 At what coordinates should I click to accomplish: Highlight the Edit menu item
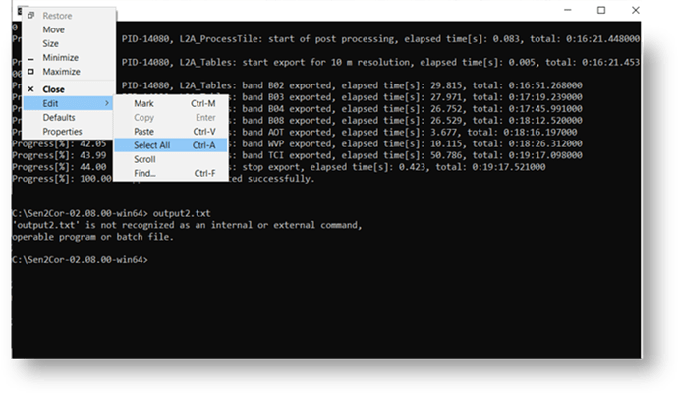point(69,103)
